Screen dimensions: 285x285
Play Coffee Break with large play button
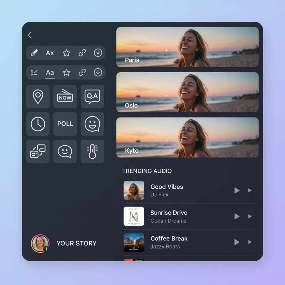point(237,242)
